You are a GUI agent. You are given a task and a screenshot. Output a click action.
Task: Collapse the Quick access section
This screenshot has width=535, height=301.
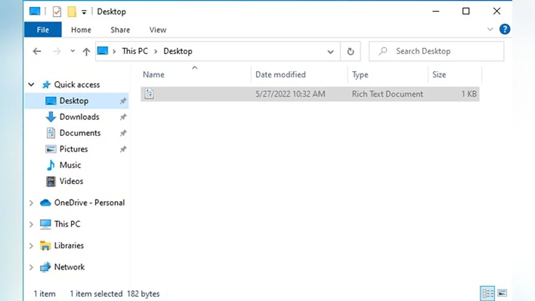(31, 85)
